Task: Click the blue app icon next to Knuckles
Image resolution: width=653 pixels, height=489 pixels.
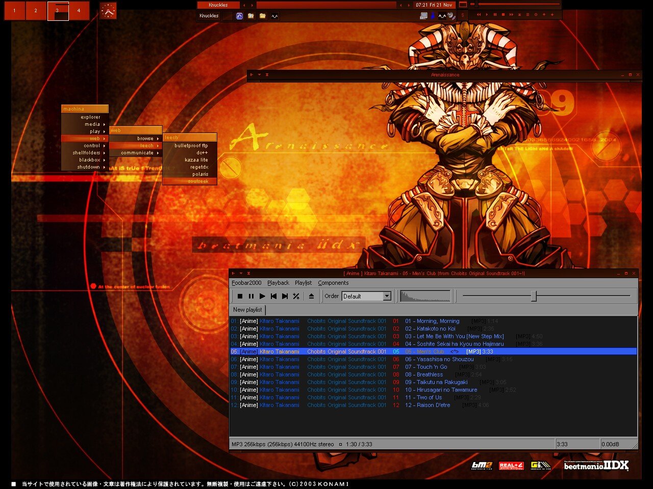Action: (x=239, y=16)
